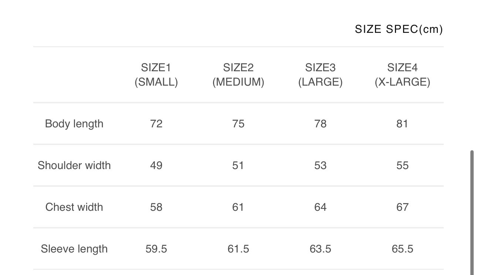
Task: Click the large body length value 78
Action: (x=320, y=124)
